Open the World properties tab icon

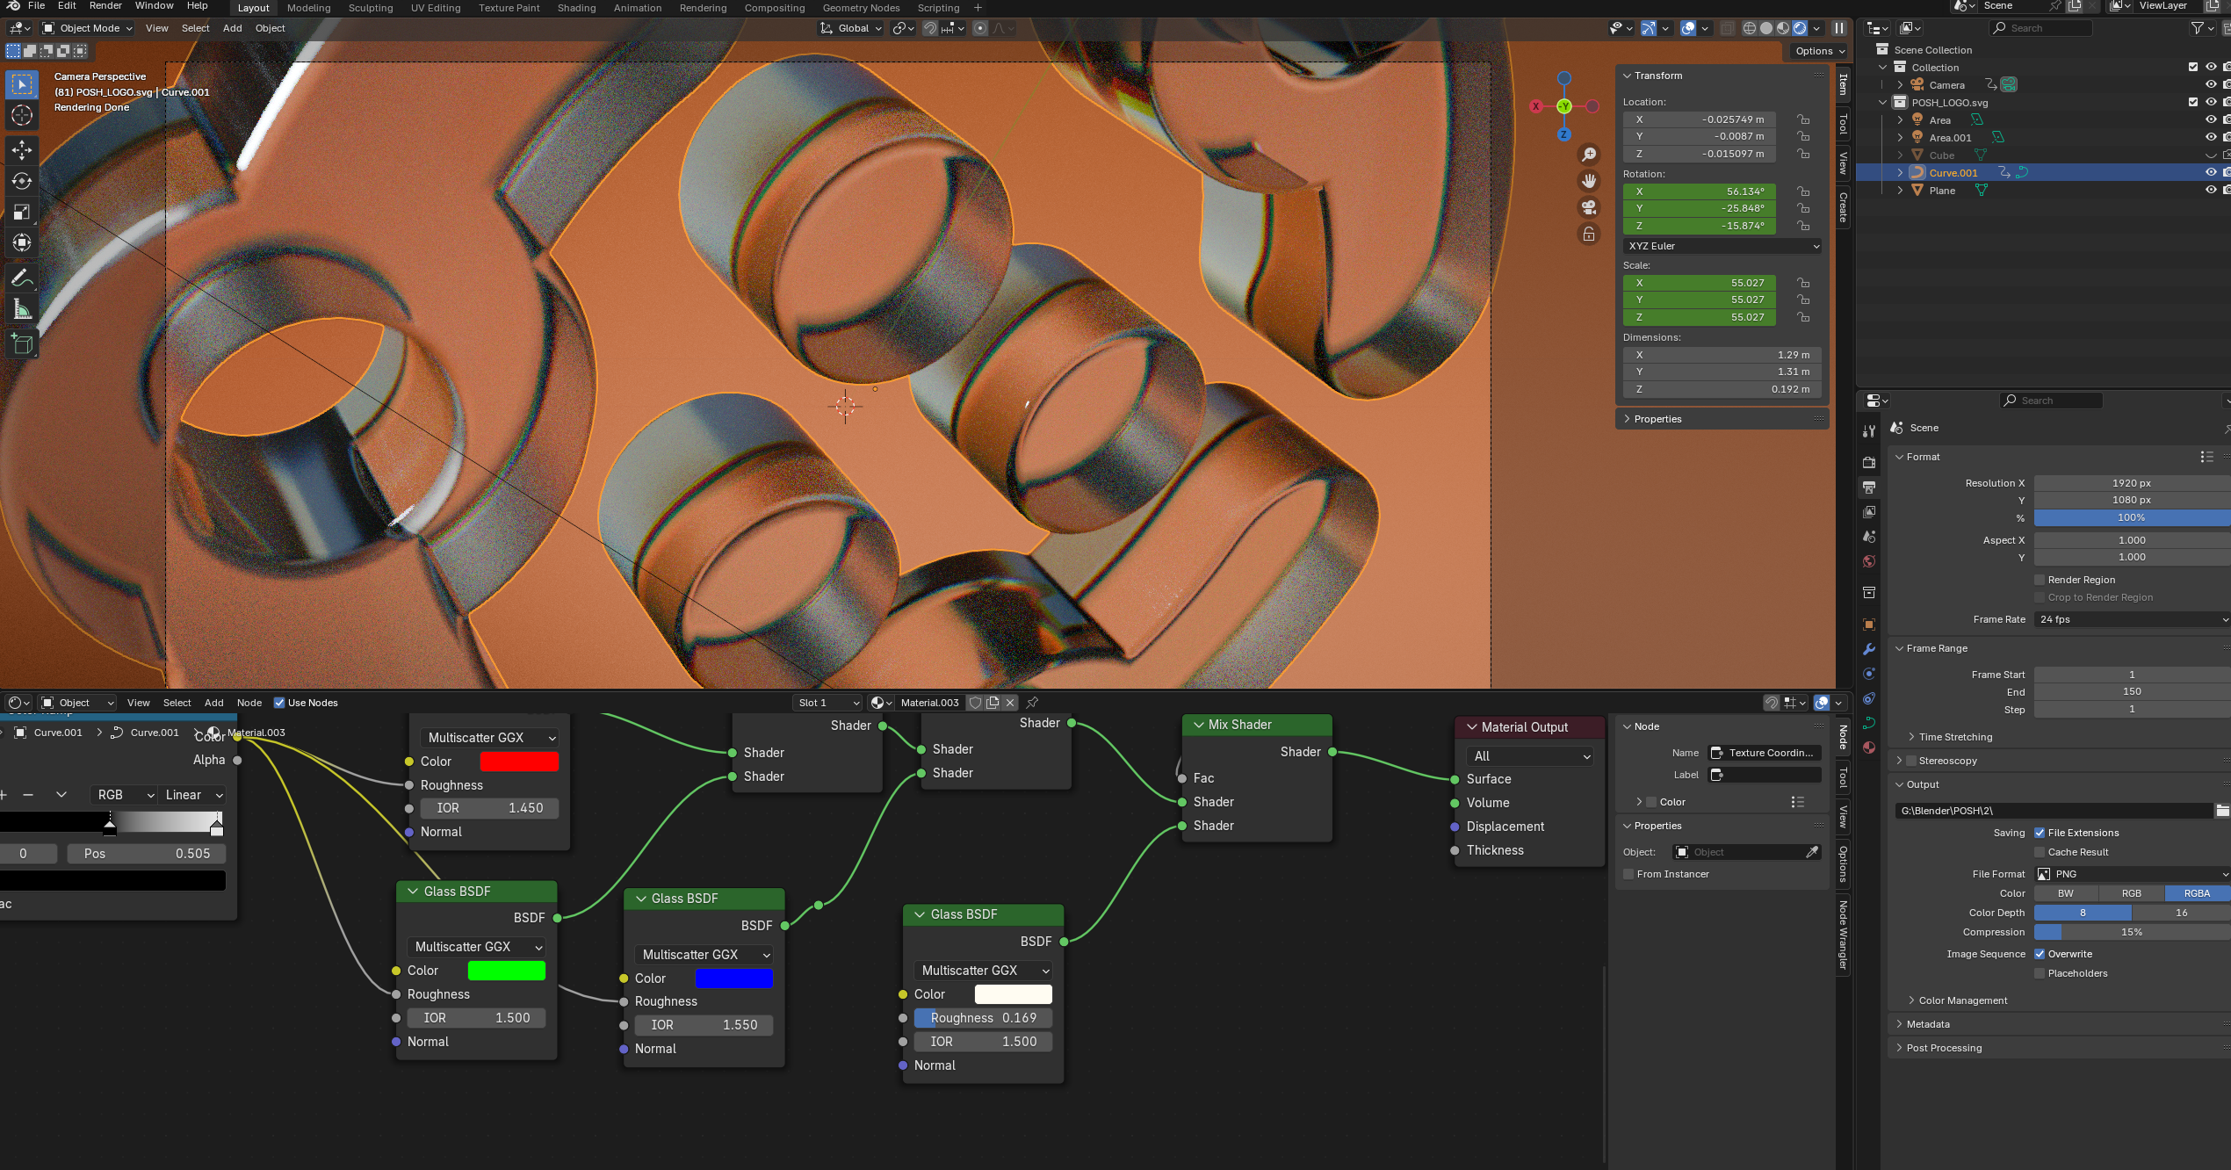(x=1869, y=561)
